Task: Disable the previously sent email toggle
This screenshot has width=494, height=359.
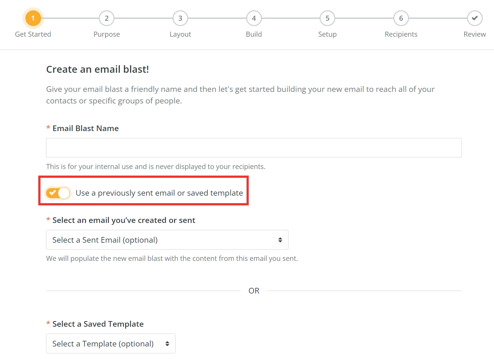Action: 58,193
